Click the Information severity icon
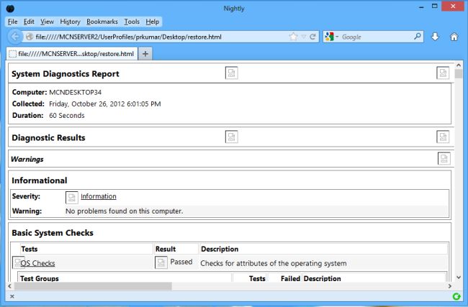Screen dimensions: 468x307 tap(71, 198)
